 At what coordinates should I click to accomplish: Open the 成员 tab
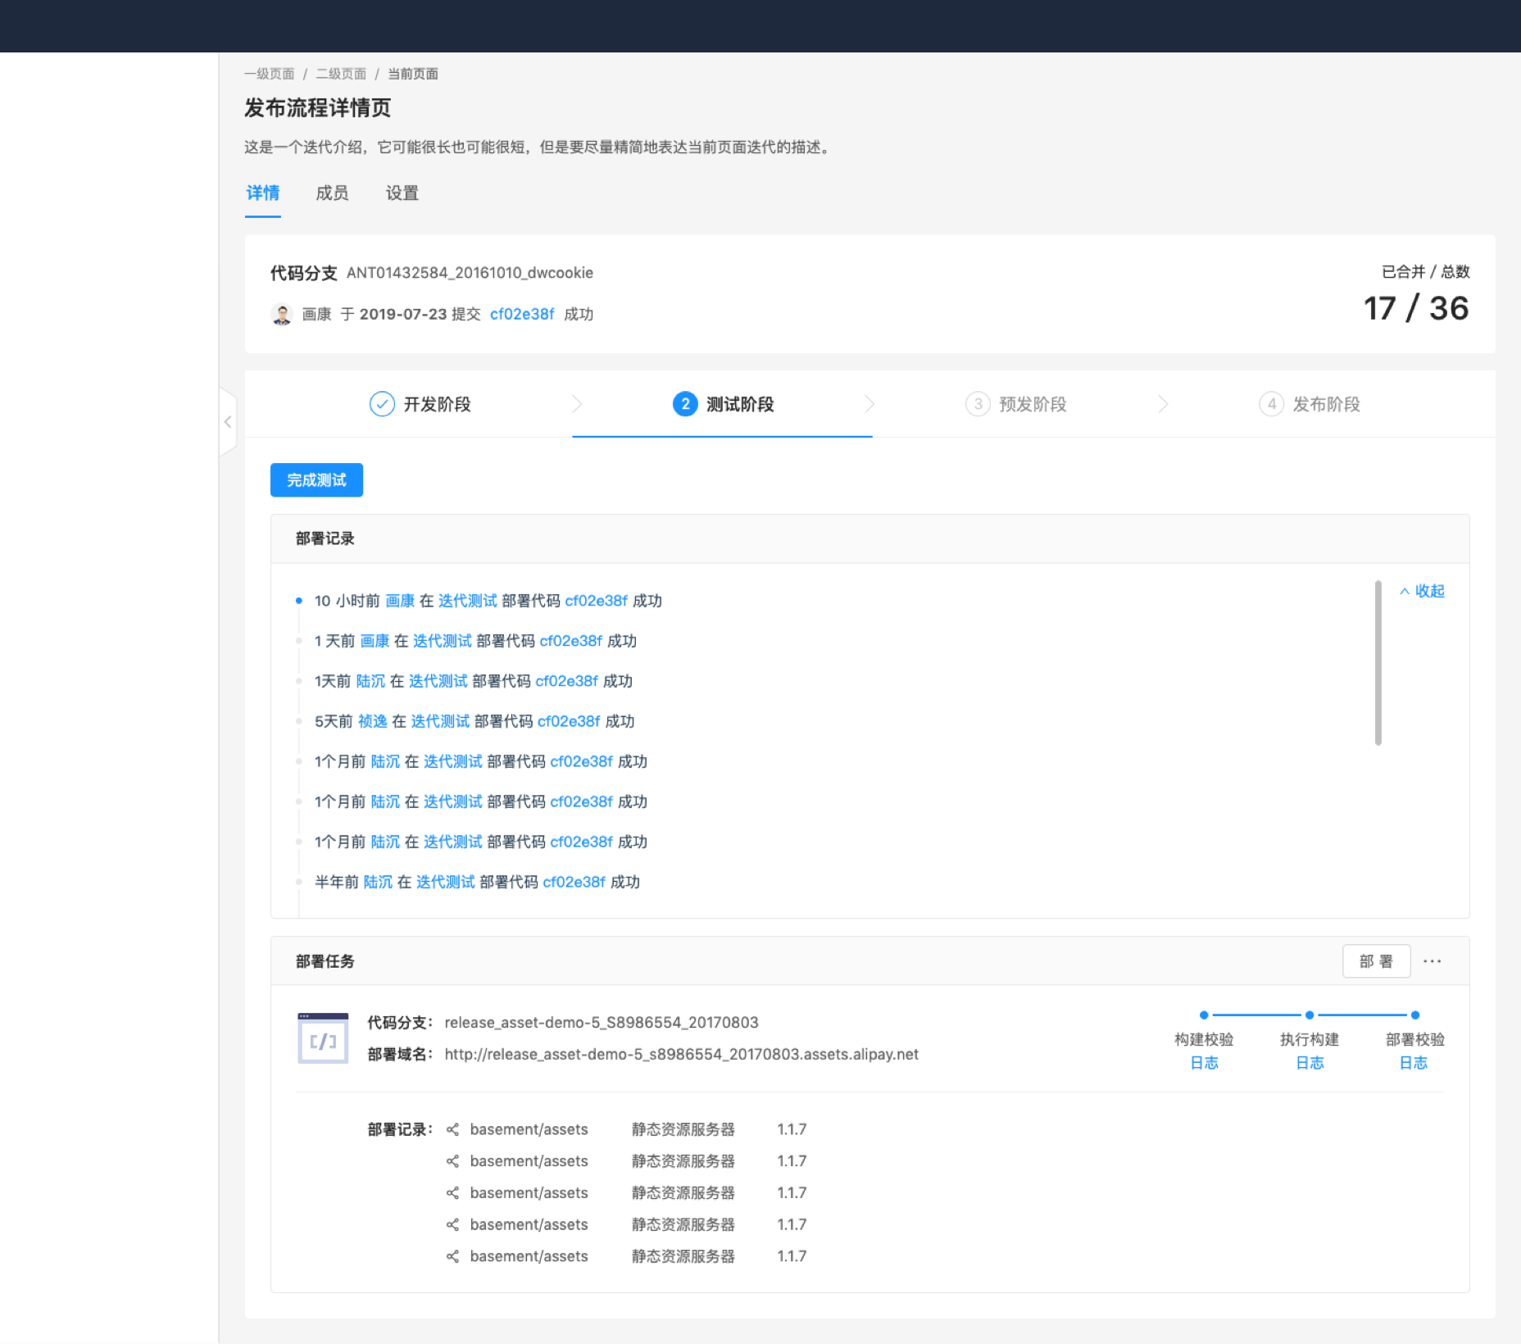click(332, 193)
